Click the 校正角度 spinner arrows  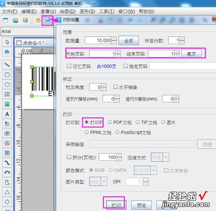pos(104,87)
